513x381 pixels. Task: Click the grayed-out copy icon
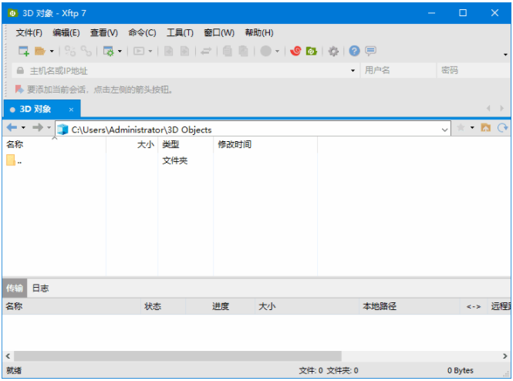[228, 51]
